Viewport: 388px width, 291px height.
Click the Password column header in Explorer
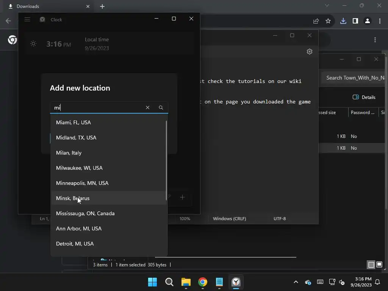pos(363,112)
